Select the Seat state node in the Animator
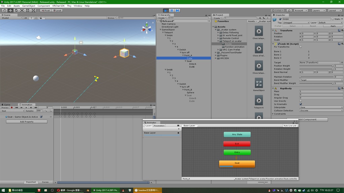 237,164
